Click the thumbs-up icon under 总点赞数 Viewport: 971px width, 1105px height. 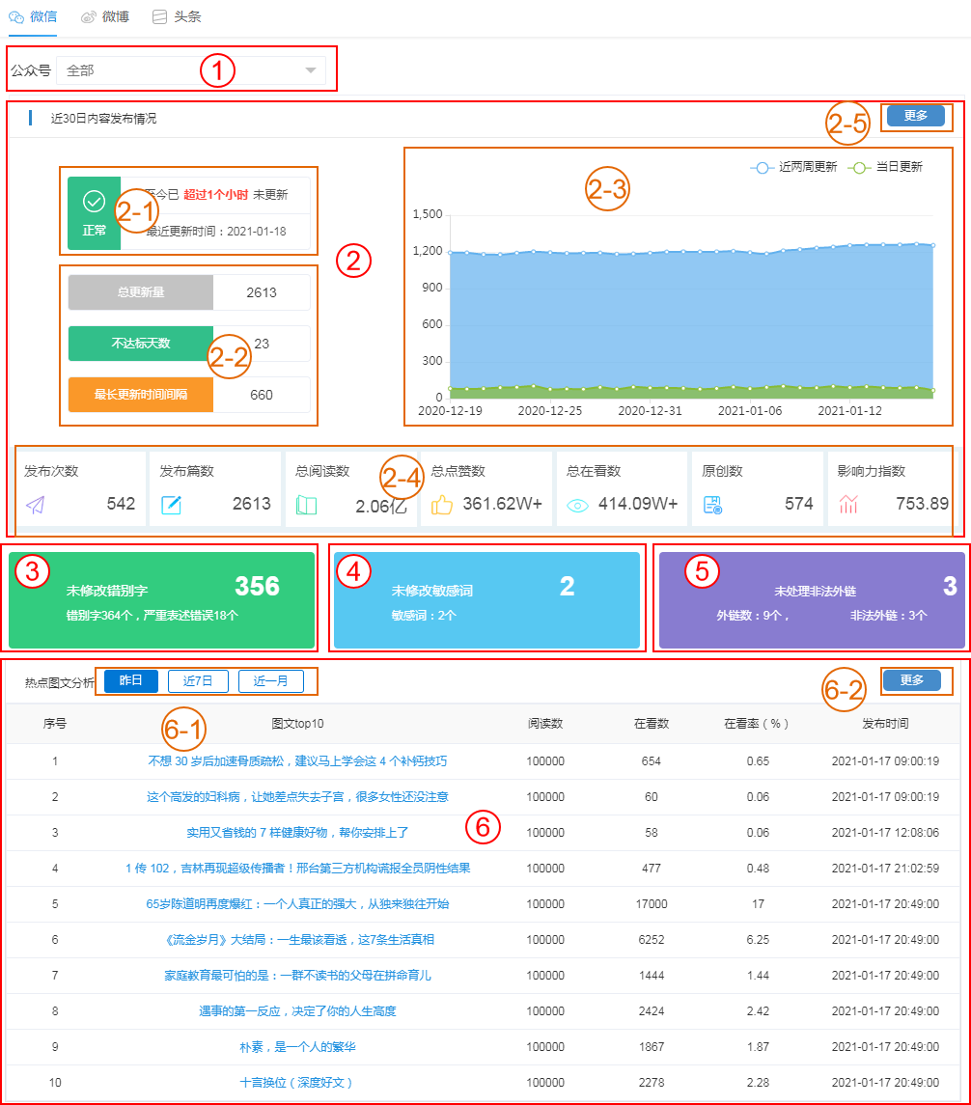tap(442, 504)
